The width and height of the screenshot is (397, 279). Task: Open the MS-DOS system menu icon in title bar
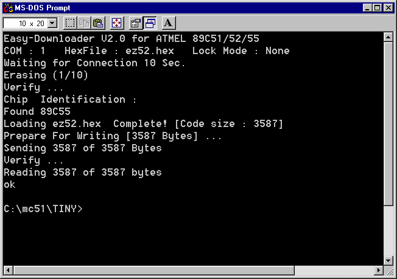[x=8, y=8]
